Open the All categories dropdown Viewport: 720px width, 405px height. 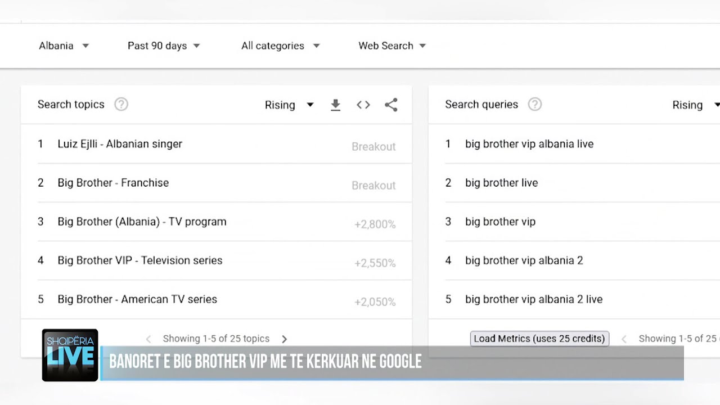(x=280, y=46)
